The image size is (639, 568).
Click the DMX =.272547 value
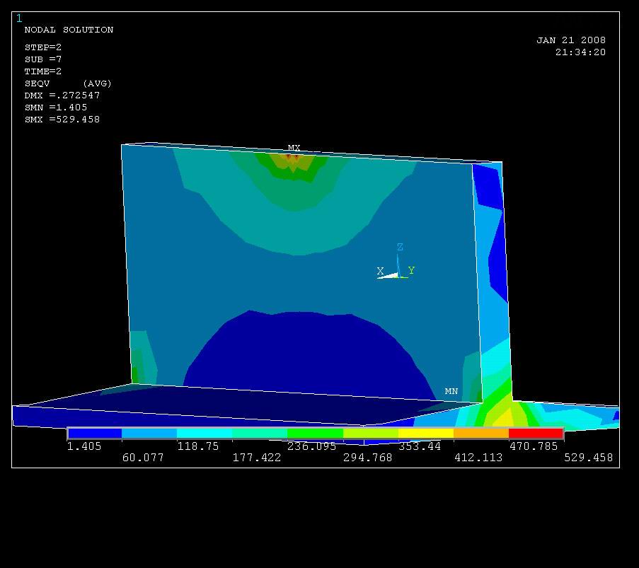[x=62, y=95]
